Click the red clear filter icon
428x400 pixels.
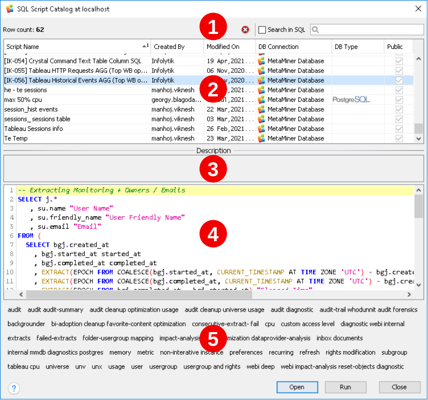[245, 29]
